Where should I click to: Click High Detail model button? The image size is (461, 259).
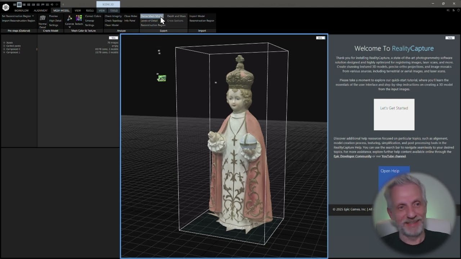pyautogui.click(x=55, y=21)
